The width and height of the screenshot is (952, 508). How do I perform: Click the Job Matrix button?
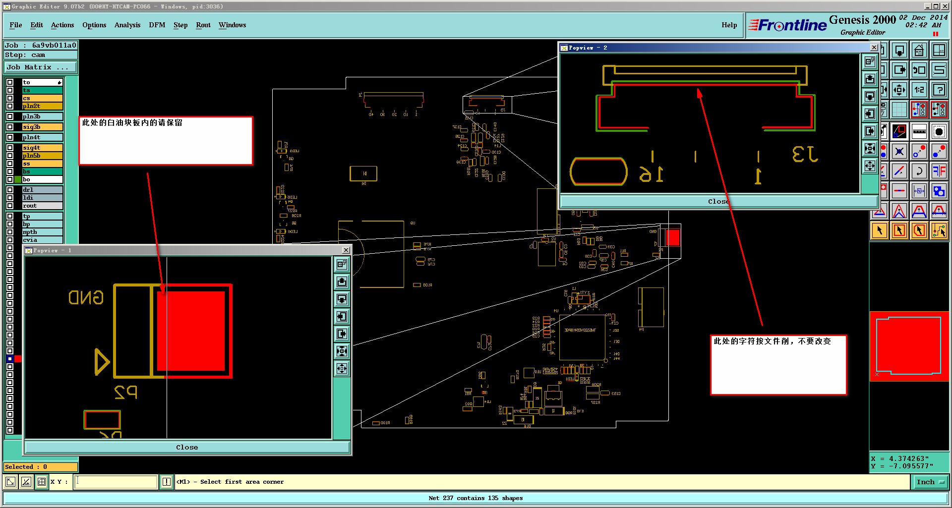(41, 67)
